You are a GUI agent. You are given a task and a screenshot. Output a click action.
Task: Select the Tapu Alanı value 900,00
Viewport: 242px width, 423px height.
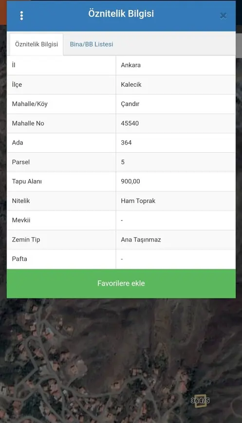pos(130,182)
